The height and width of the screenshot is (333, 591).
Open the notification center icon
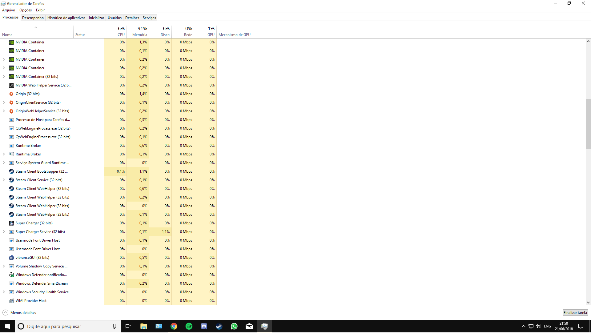(581, 326)
